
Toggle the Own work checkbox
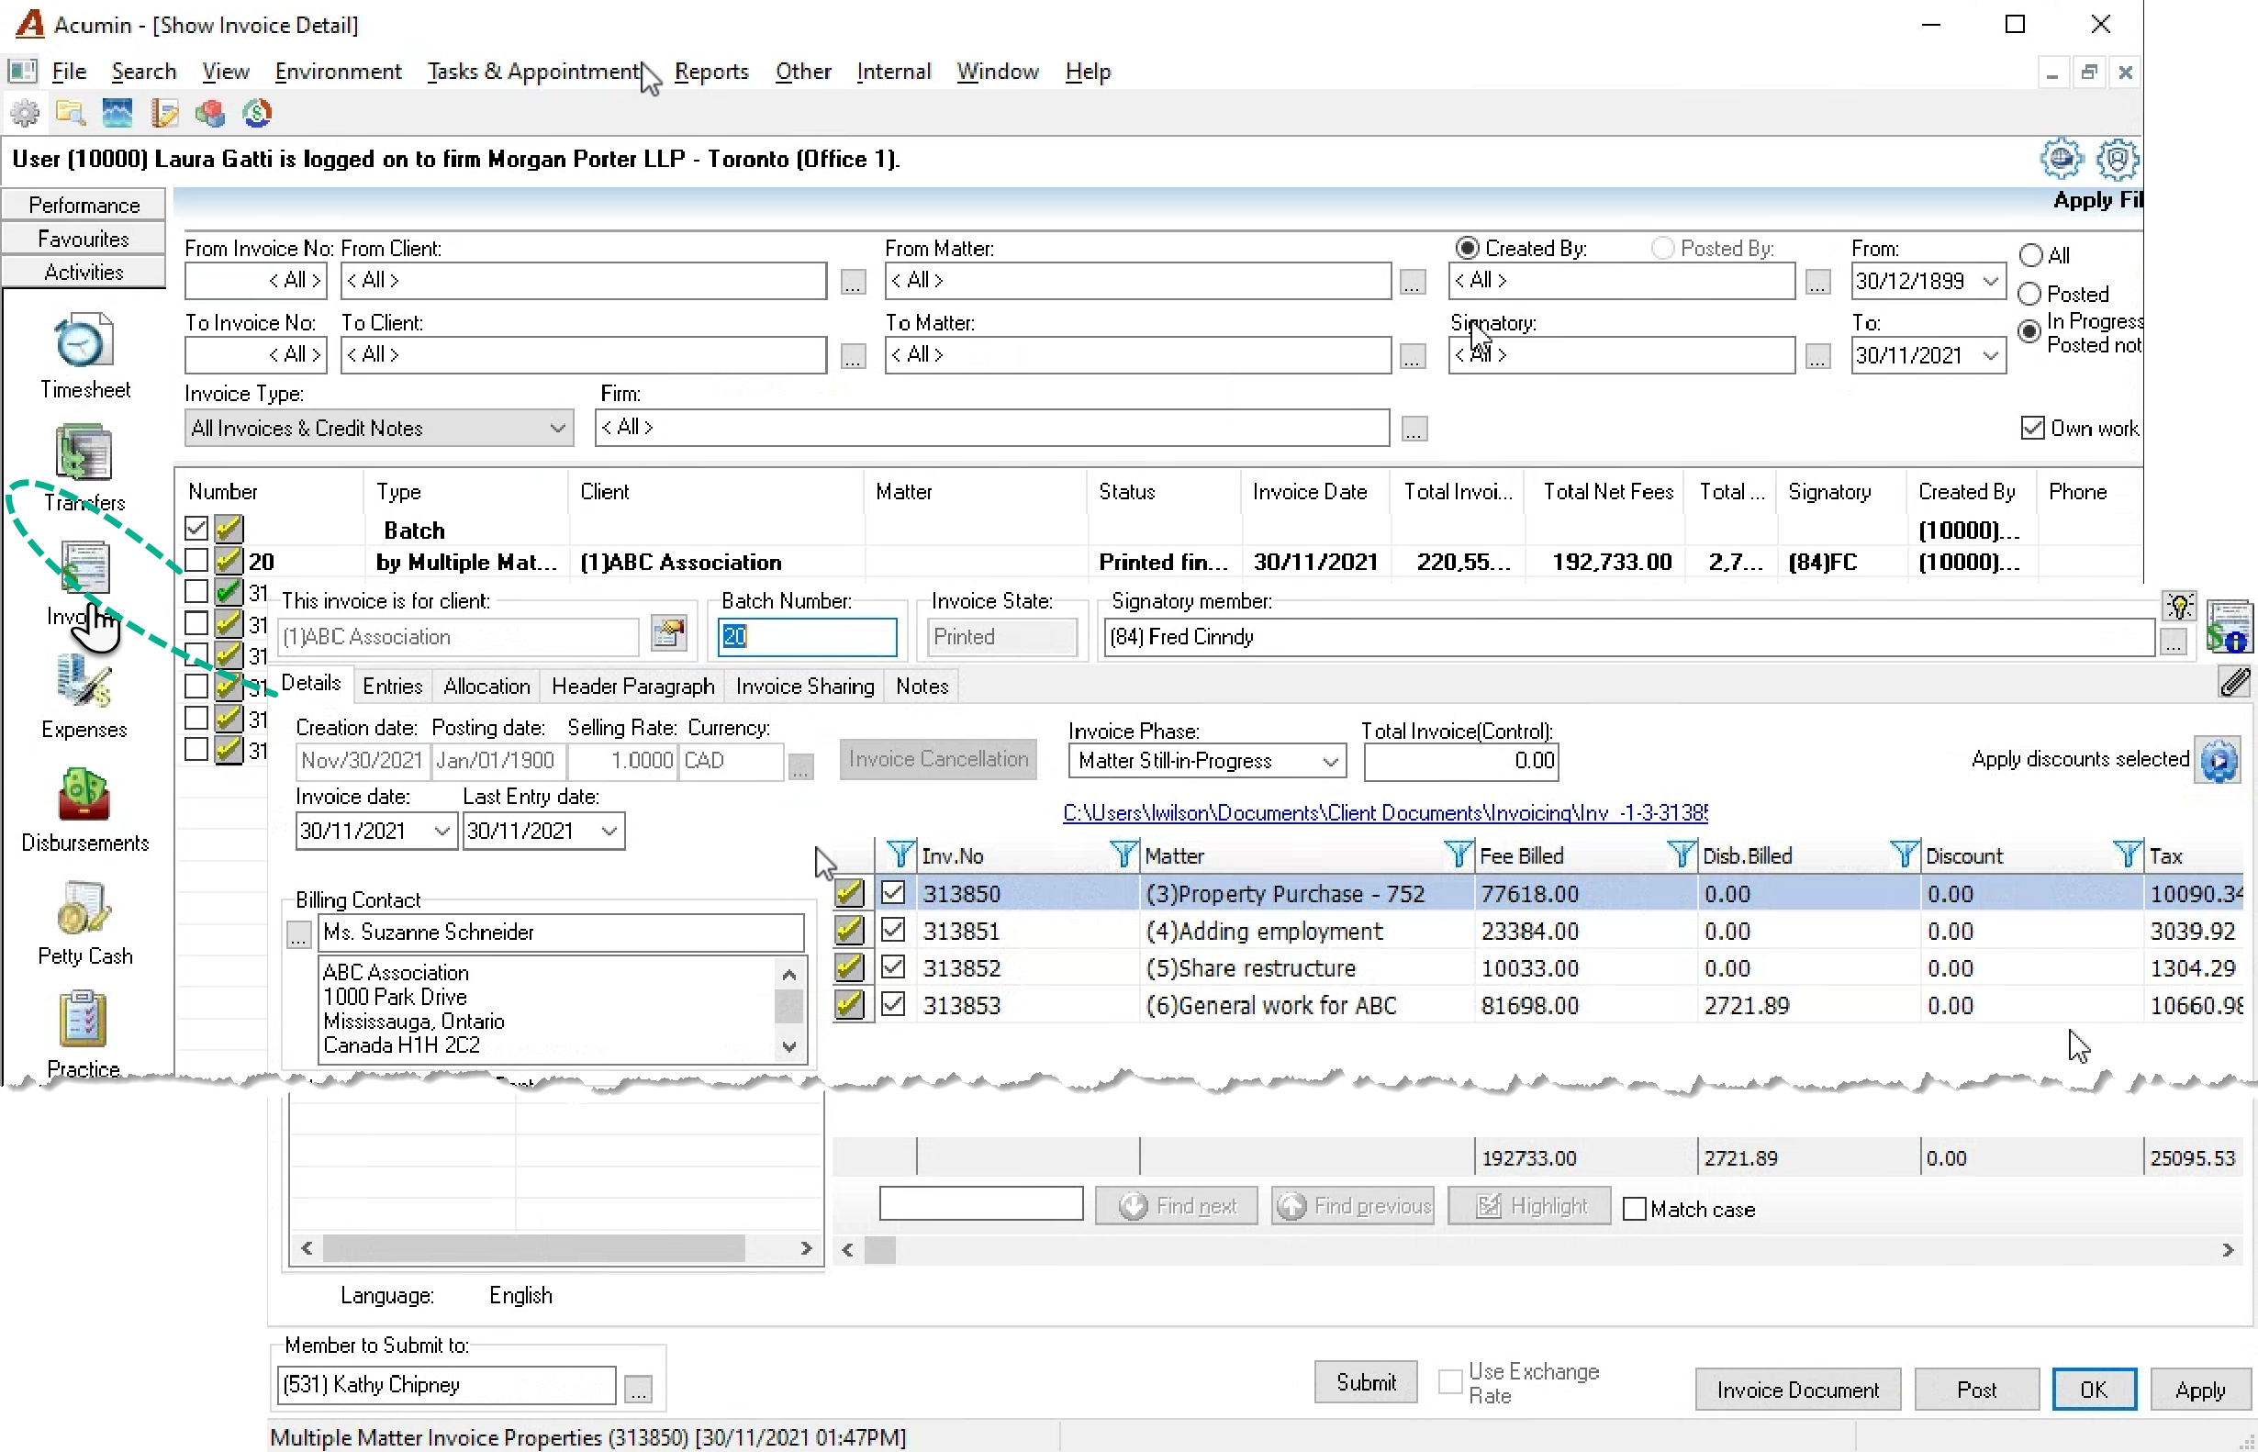[2031, 428]
